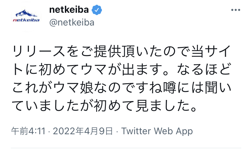This screenshot has height=149, width=252.
Task: Open the netkeiba display name profile link
Action: pyautogui.click(x=69, y=10)
